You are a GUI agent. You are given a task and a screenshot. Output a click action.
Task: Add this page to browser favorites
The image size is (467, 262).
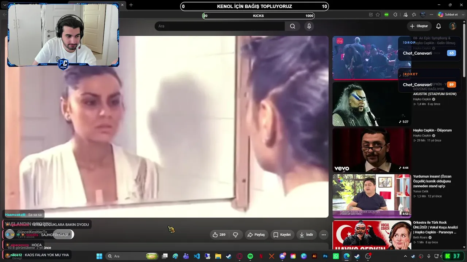point(378,15)
